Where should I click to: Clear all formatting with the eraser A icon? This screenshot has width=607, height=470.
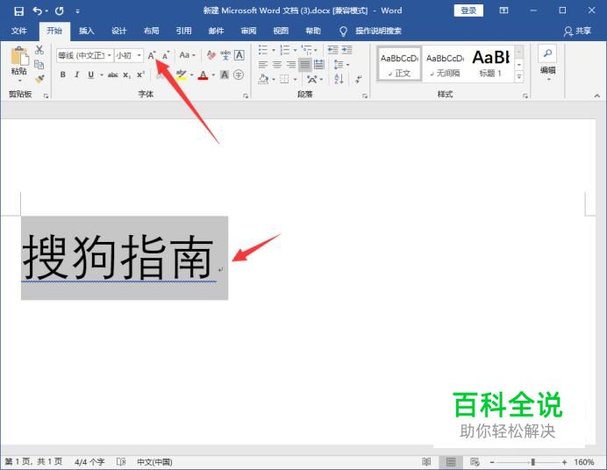(211, 55)
